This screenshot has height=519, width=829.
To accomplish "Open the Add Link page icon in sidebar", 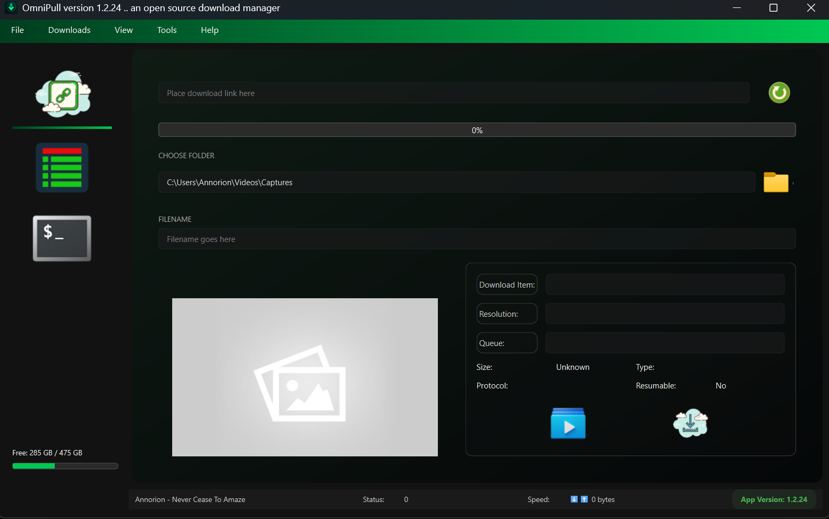I will [63, 94].
